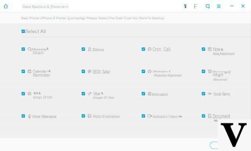251x151 pixels.
Task: Click the Vocab Memo label
Action: (x=222, y=94)
